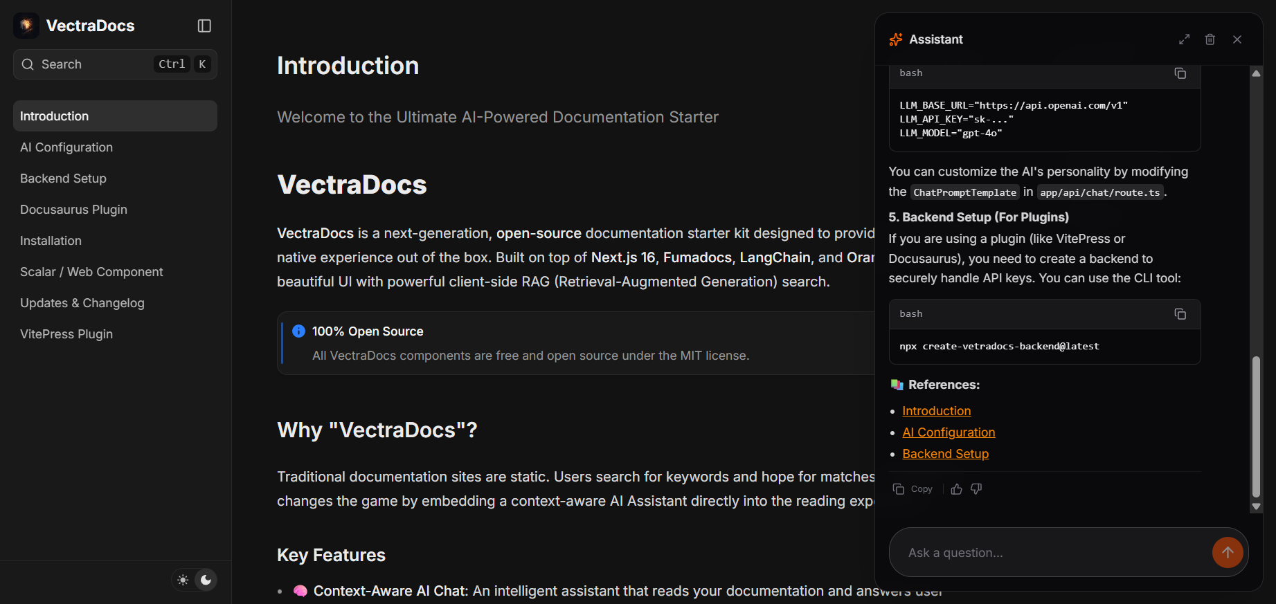Collapse the sidebar with panel icon
This screenshot has width=1276, height=604.
point(204,26)
